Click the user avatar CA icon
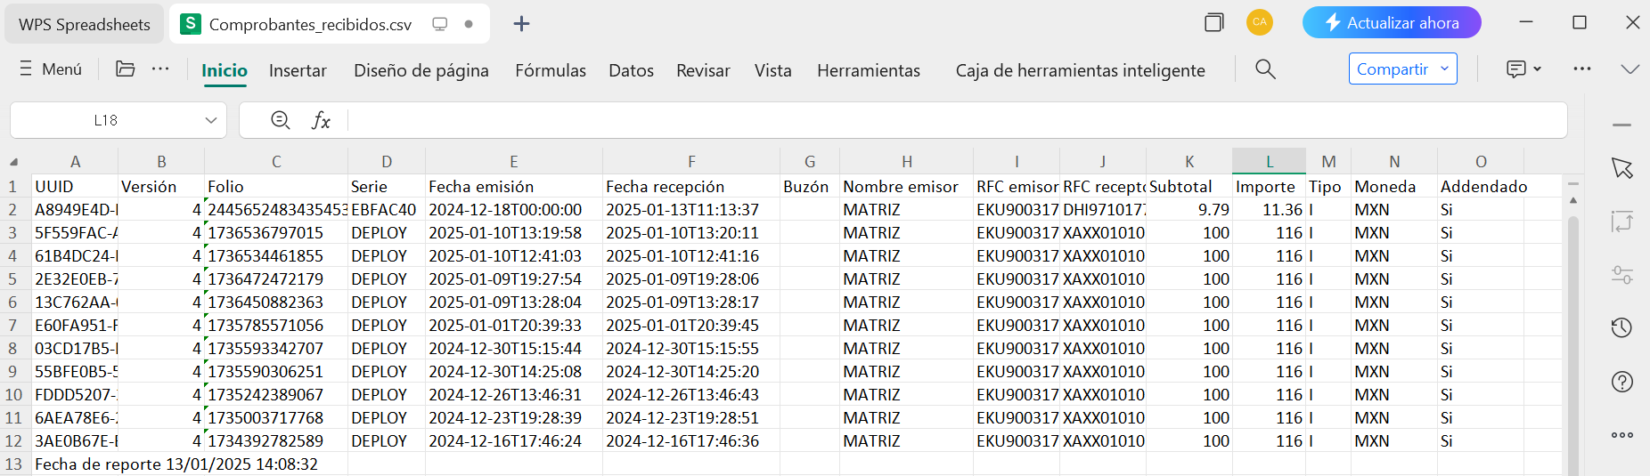The width and height of the screenshot is (1650, 476). (x=1259, y=22)
